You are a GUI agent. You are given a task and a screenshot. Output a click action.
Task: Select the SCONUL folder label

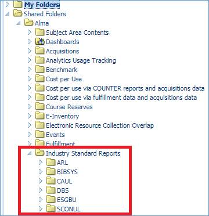(69, 209)
